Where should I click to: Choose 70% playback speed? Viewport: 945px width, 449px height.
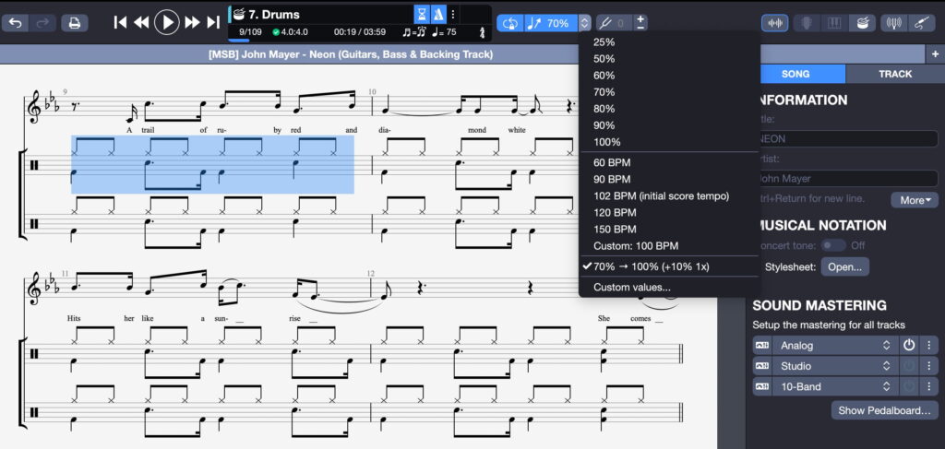click(669, 92)
